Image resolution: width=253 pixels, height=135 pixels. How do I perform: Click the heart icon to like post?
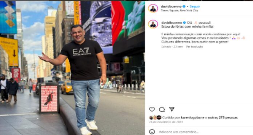click(152, 109)
